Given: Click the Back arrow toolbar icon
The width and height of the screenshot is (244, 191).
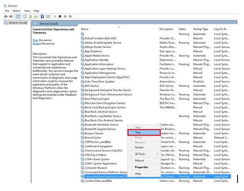Looking at the screenshot, I should 5,17.
